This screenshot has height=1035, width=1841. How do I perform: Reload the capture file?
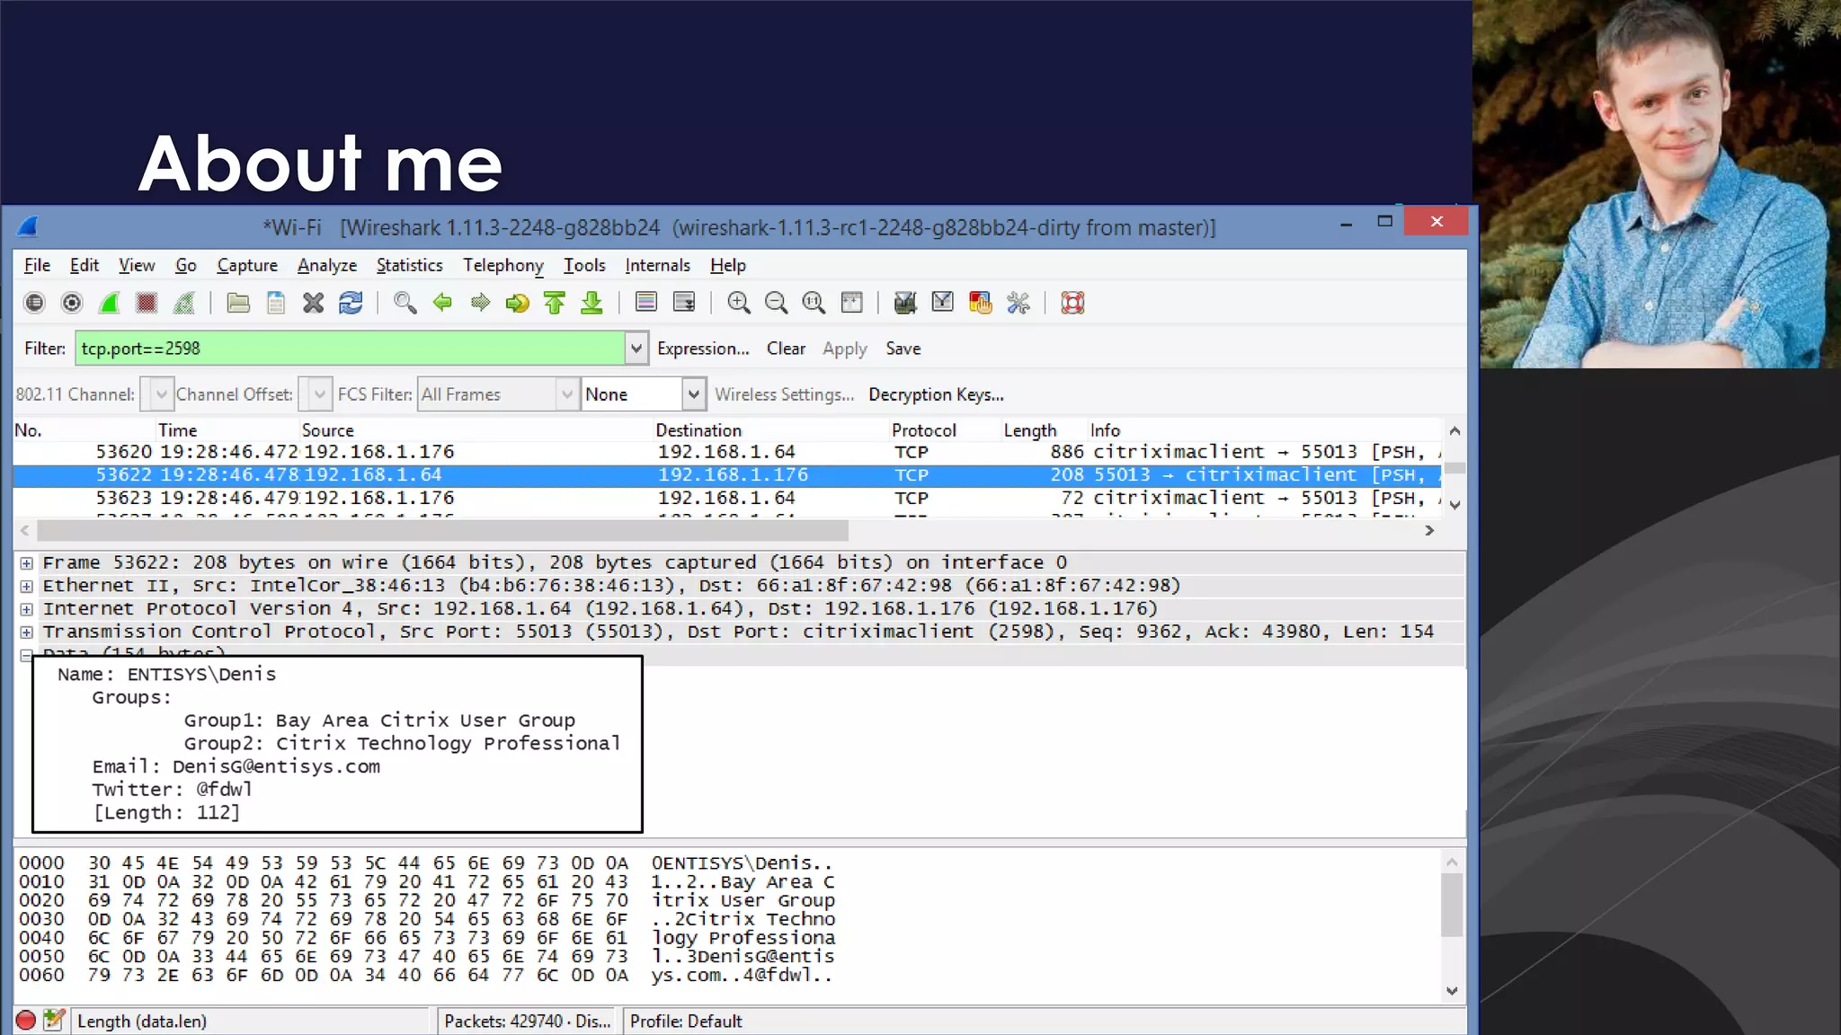click(x=351, y=303)
